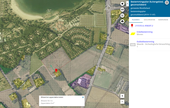The height and width of the screenshot is (108, 170).
Task: Zoom in with the plus button
Action: tap(122, 96)
